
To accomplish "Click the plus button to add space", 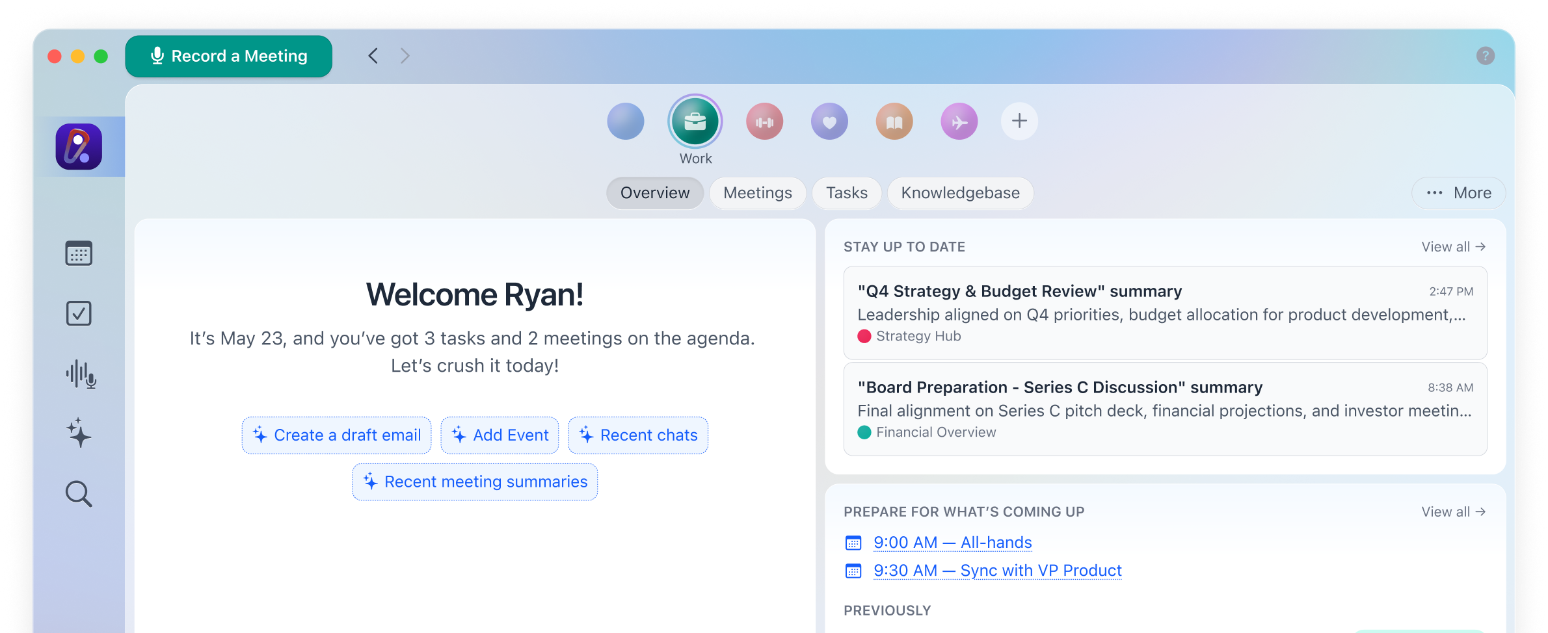I will 1019,122.
